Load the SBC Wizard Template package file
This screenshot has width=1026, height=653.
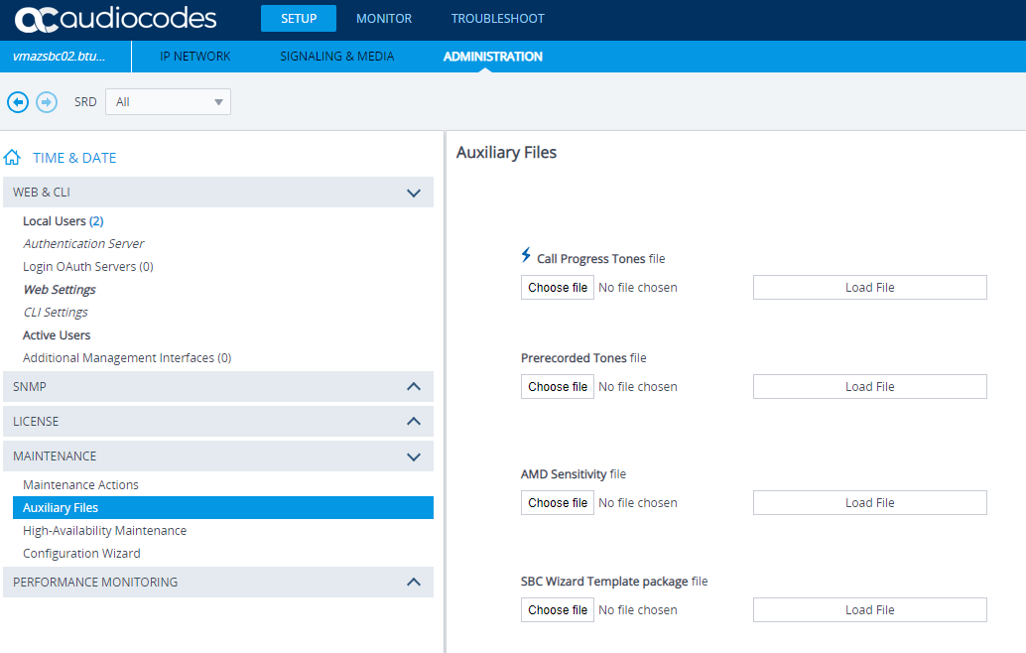(x=869, y=609)
